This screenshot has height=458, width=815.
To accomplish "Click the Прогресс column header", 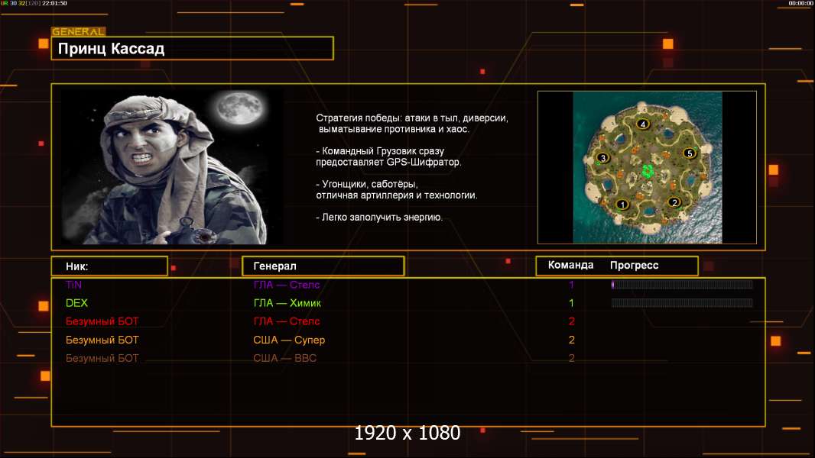I will (634, 266).
